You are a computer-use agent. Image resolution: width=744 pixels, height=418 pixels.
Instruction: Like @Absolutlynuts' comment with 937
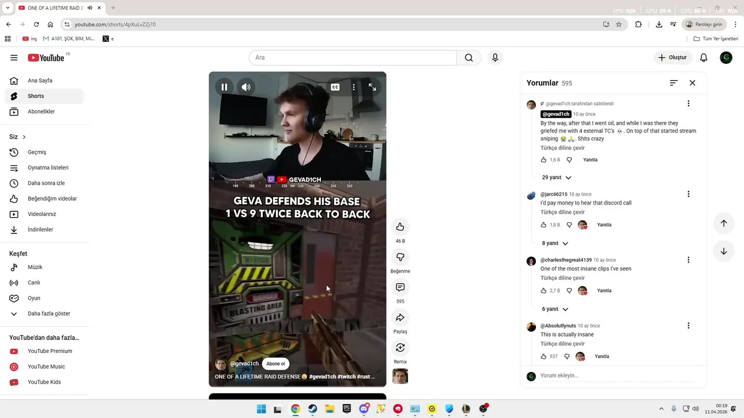pos(544,356)
